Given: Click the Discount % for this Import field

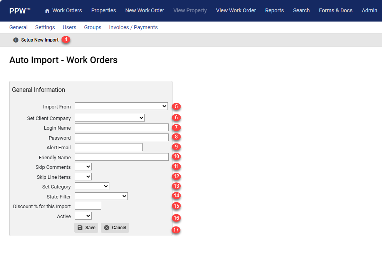Looking at the screenshot, I should [x=88, y=206].
